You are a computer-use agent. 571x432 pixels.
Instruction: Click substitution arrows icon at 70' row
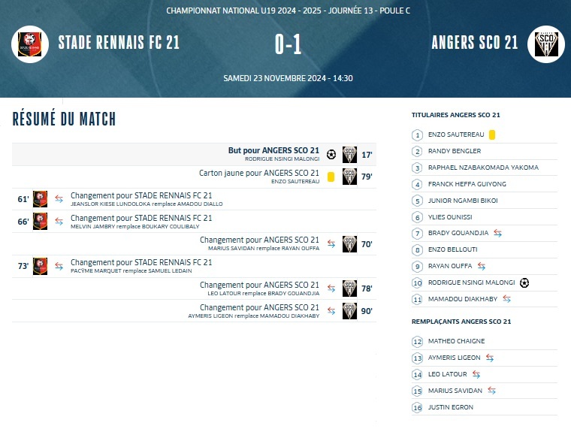[331, 243]
